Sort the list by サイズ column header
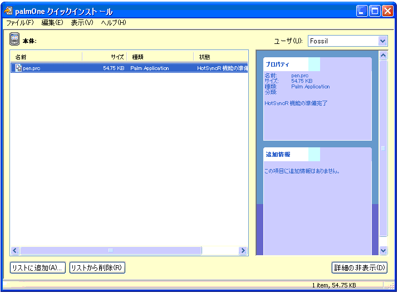 pos(105,57)
